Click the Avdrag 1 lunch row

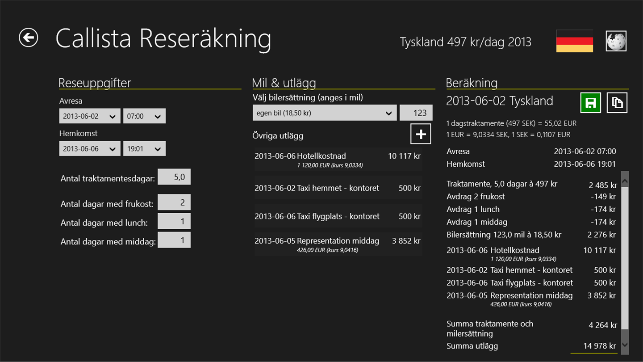click(531, 209)
